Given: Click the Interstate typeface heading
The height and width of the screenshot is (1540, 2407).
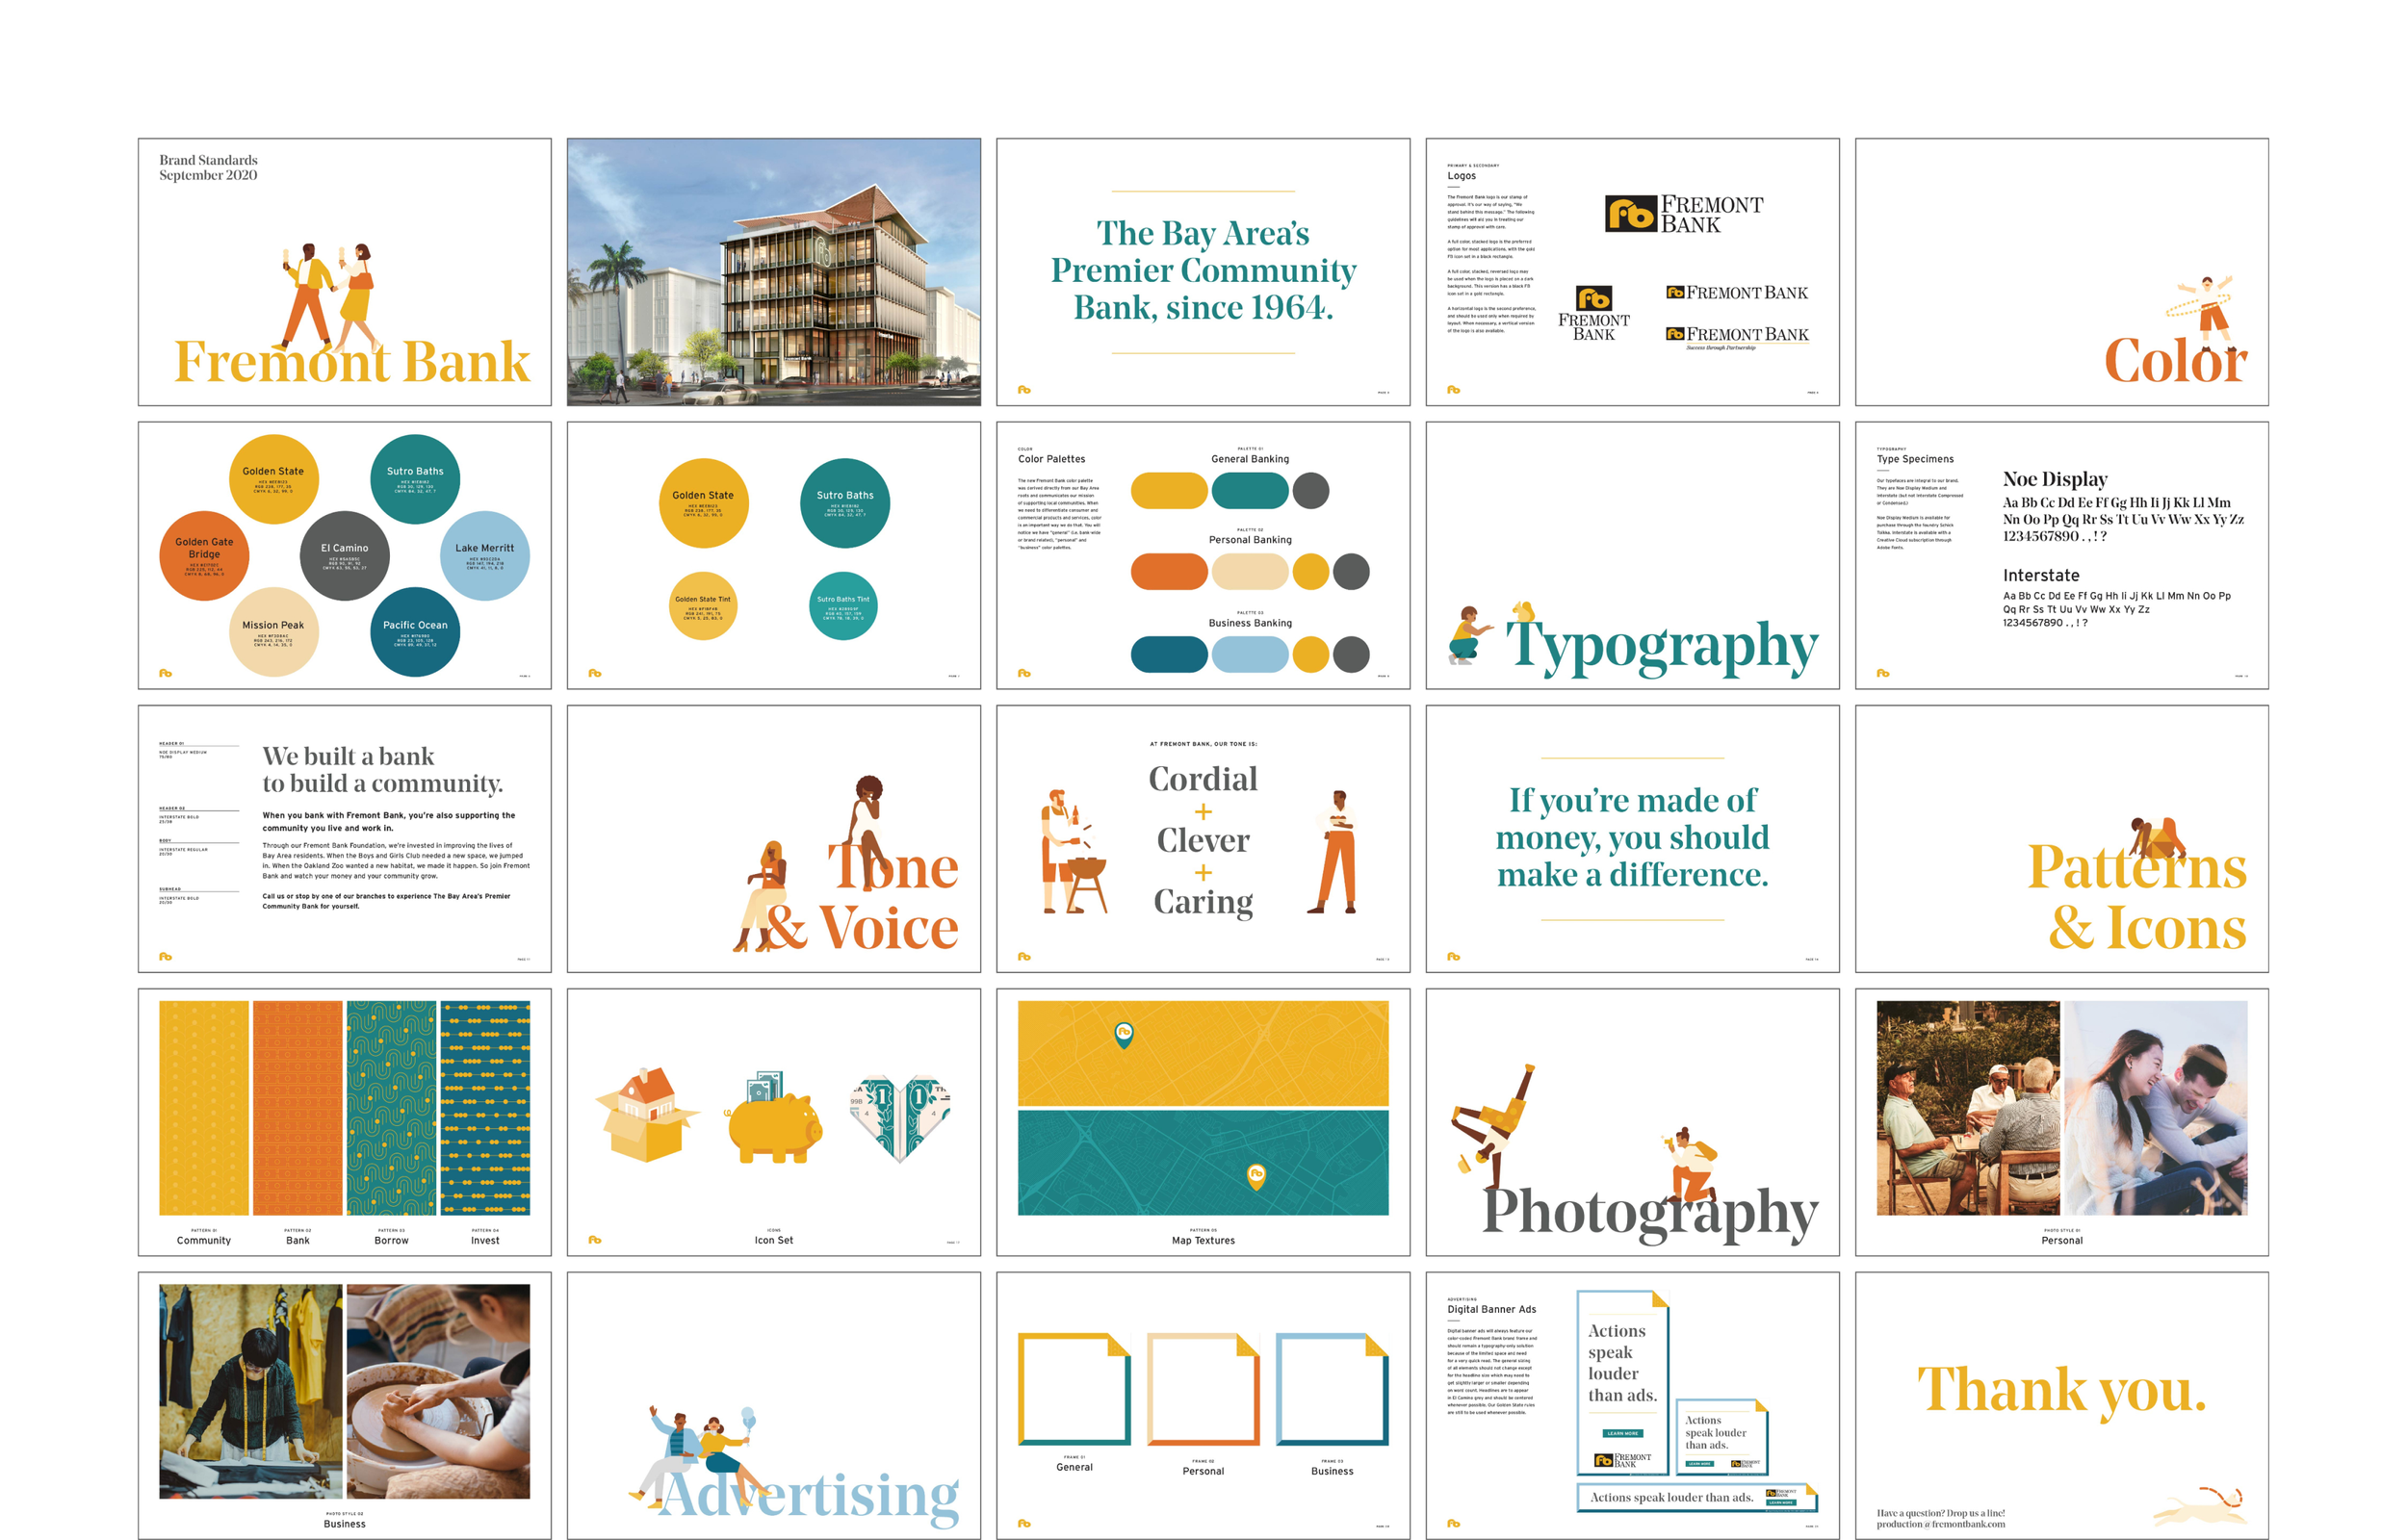Looking at the screenshot, I should [x=2041, y=575].
